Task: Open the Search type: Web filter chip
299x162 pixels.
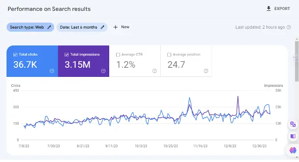Action: (x=30, y=27)
